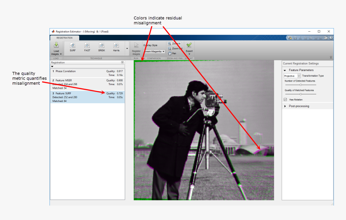Expand the technique gallery dropdown arrow
The image size is (346, 220).
[x=127, y=49]
